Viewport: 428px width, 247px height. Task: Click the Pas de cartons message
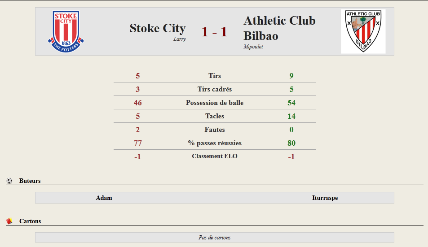(x=215, y=238)
